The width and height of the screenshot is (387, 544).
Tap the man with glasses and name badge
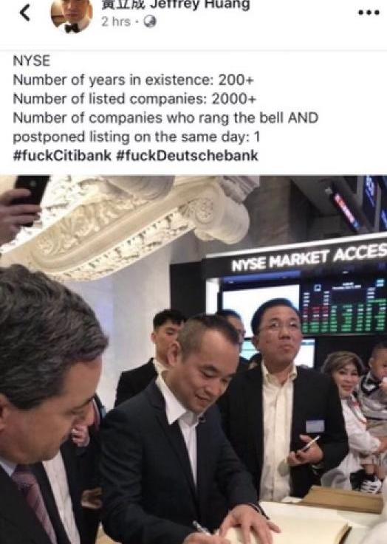pos(283,399)
